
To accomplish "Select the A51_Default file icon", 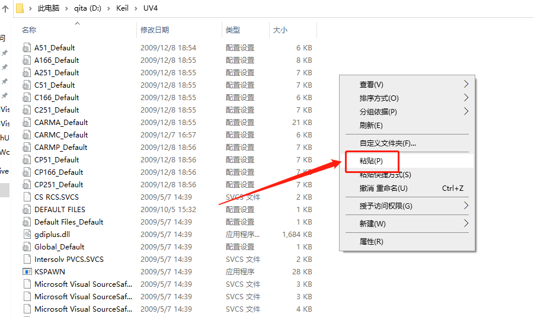I will 27,48.
